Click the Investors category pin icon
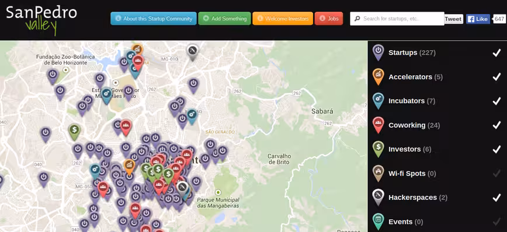The width and height of the screenshot is (507, 232). [378, 149]
